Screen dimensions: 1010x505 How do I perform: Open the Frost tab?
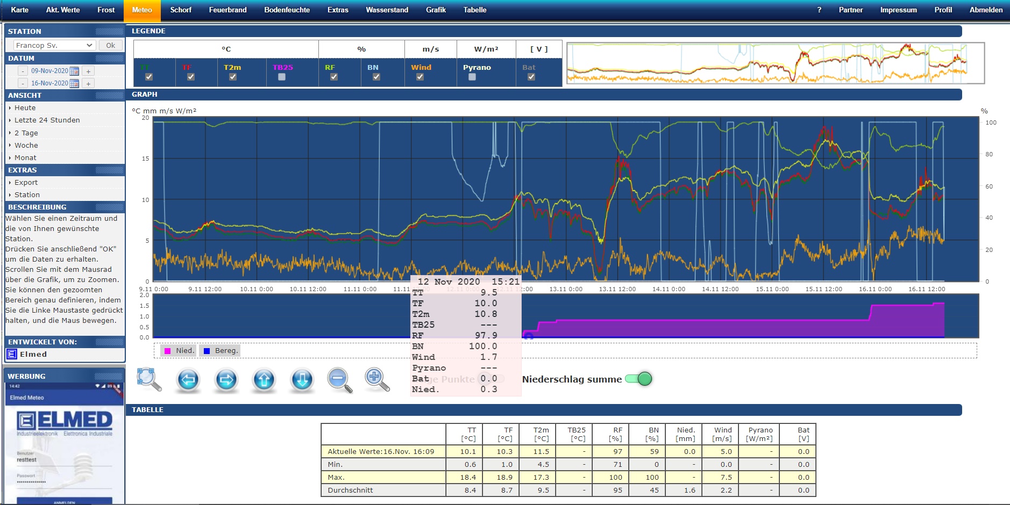(106, 10)
